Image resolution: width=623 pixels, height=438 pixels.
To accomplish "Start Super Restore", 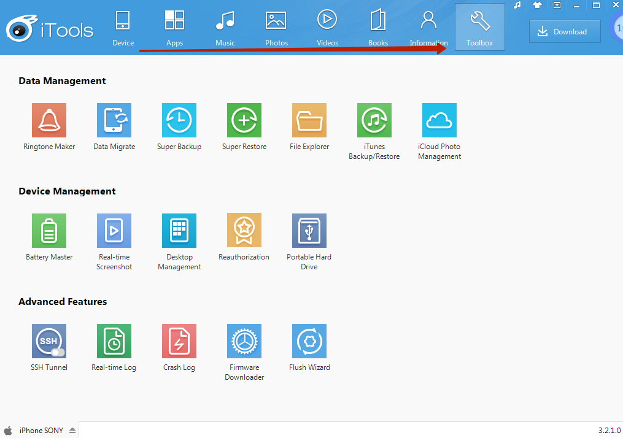I will 244,120.
